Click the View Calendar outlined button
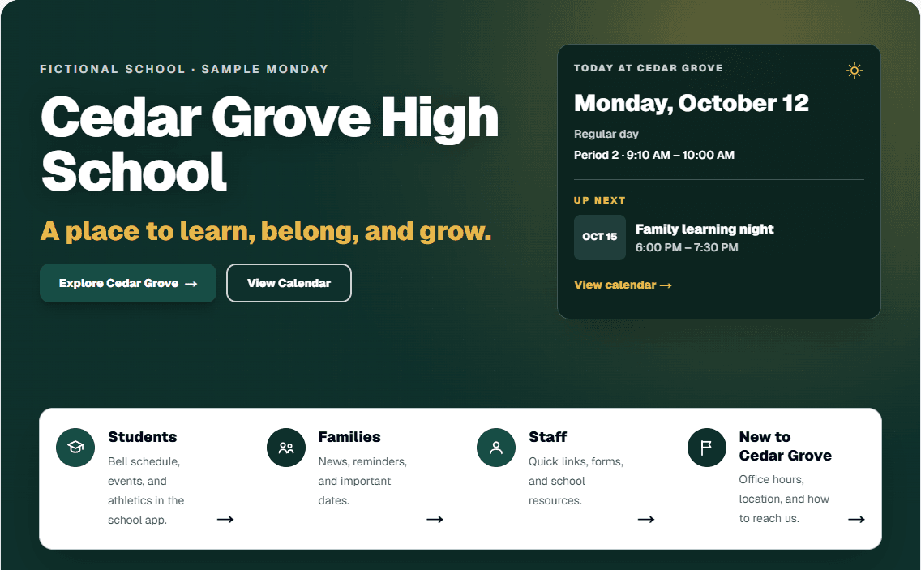The height and width of the screenshot is (570, 921). tap(289, 283)
